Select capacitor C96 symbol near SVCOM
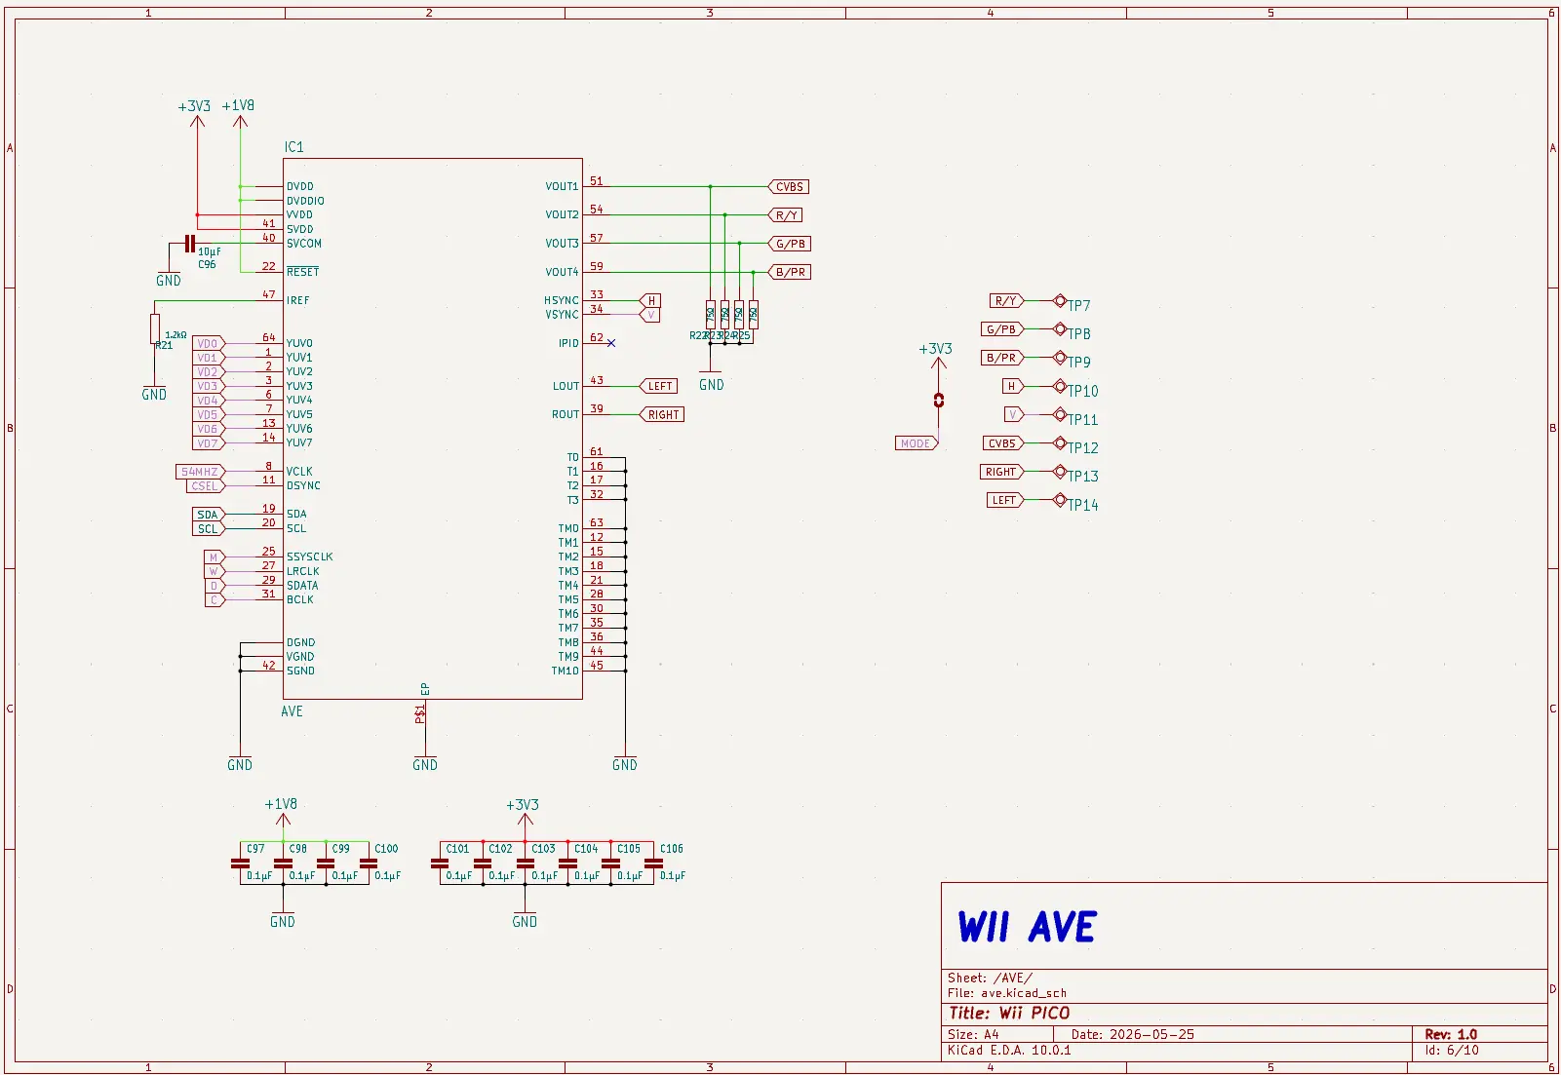Viewport: 1561px width, 1075px height. [190, 244]
